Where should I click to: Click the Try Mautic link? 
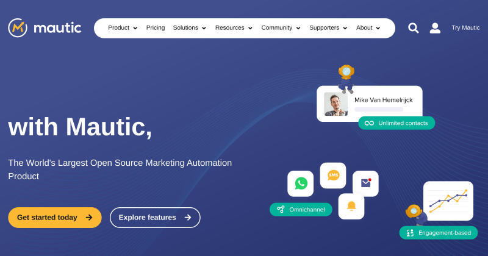[465, 27]
